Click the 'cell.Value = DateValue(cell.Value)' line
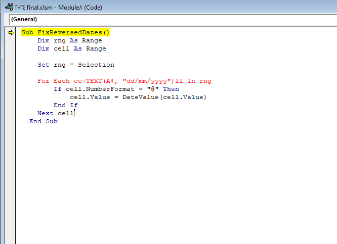The width and height of the screenshot is (337, 244). (x=138, y=97)
